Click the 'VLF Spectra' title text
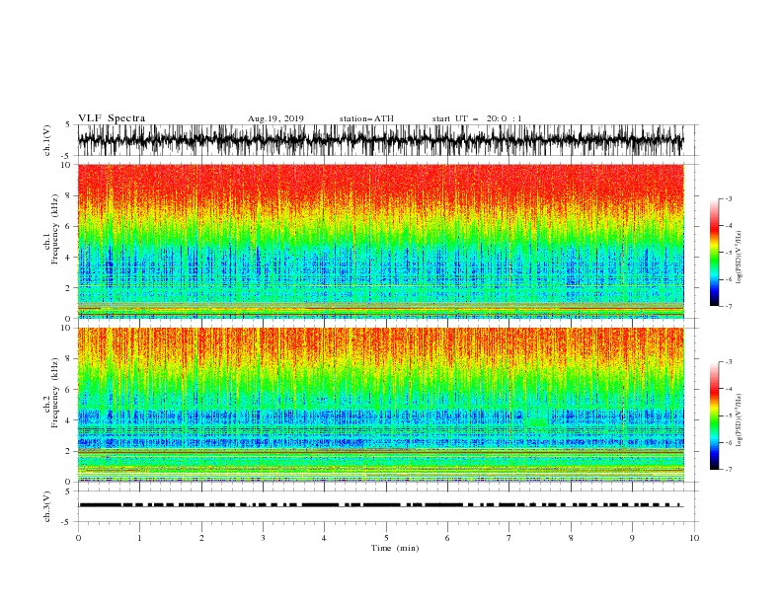782x604 pixels. 112,118
